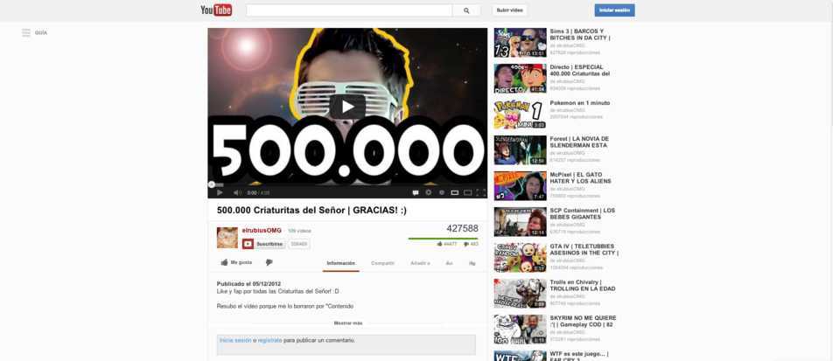Open SKYRIM NO ME QUIERE title
833x361 pixels.
(584, 321)
